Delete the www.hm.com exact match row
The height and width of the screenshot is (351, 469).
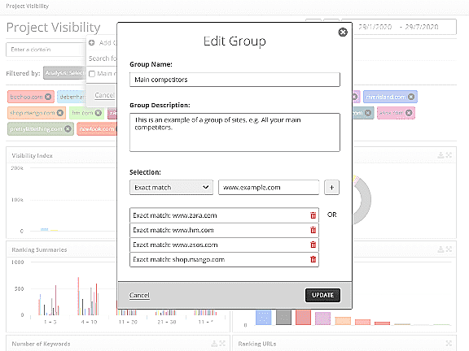pos(313,230)
